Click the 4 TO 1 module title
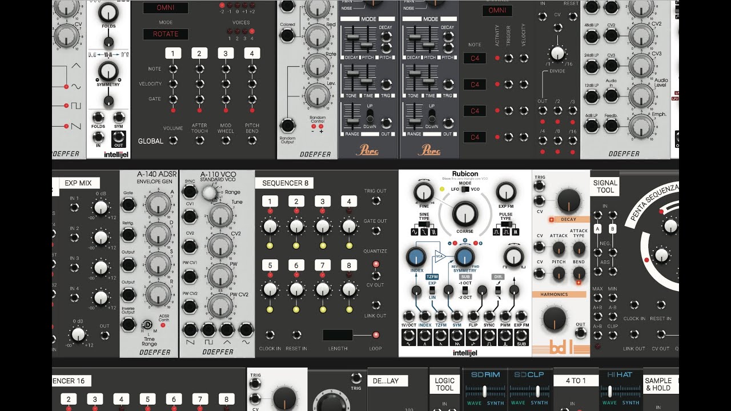This screenshot has height=411, width=731. [576, 381]
